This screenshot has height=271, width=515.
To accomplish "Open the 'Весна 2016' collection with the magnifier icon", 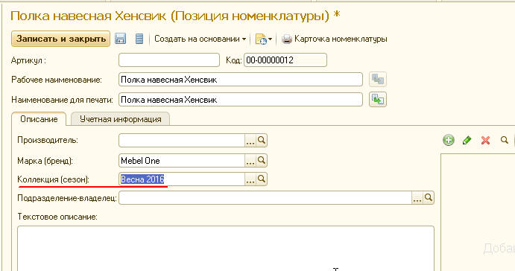I will (x=262, y=179).
